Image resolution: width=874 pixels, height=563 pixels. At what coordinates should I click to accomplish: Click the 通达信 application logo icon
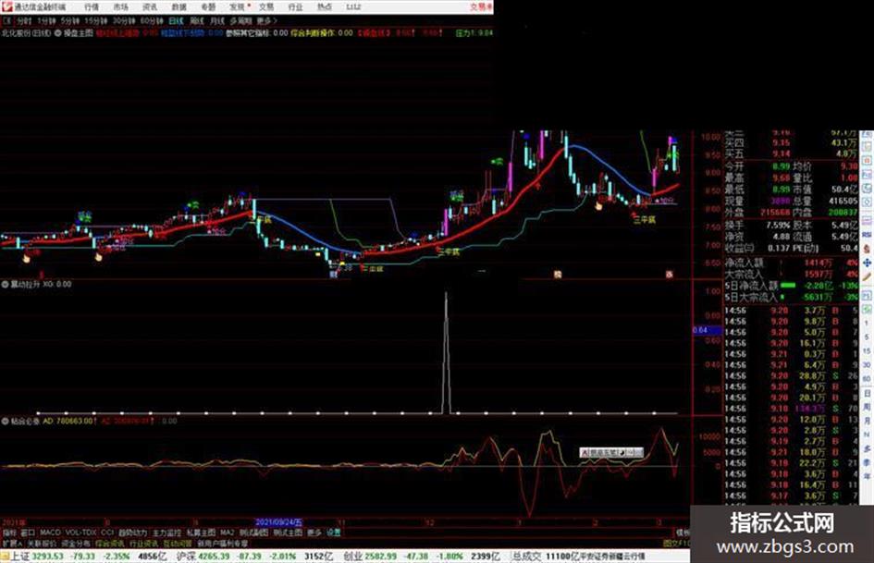click(x=7, y=6)
